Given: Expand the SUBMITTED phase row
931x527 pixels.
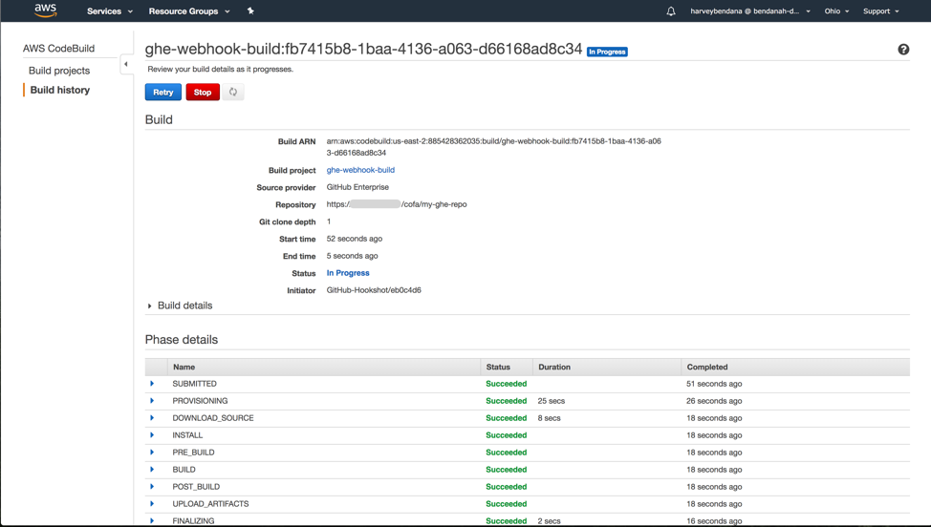Looking at the screenshot, I should point(152,384).
